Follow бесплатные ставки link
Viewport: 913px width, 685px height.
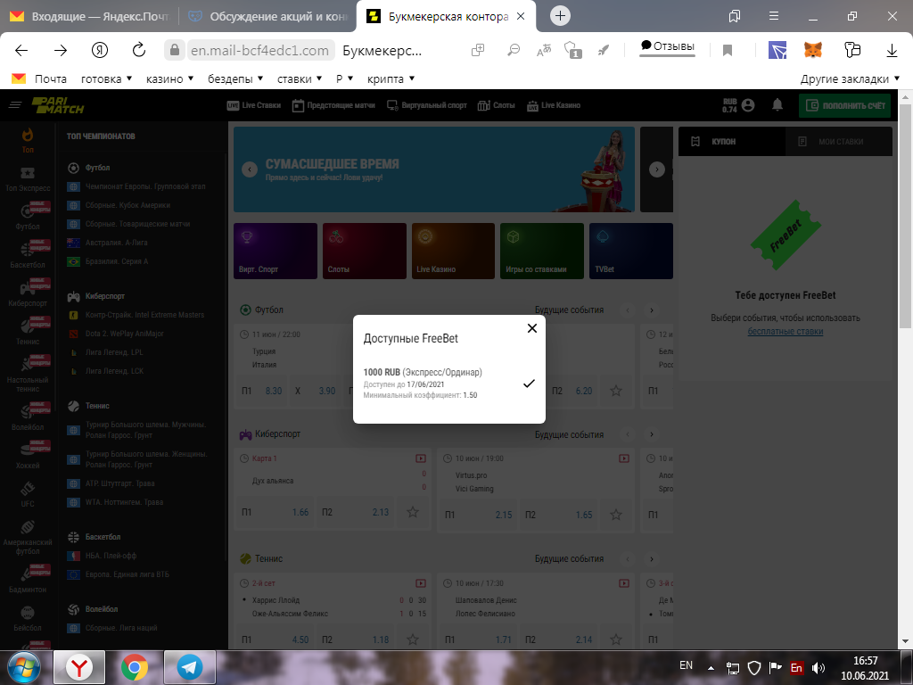(786, 332)
